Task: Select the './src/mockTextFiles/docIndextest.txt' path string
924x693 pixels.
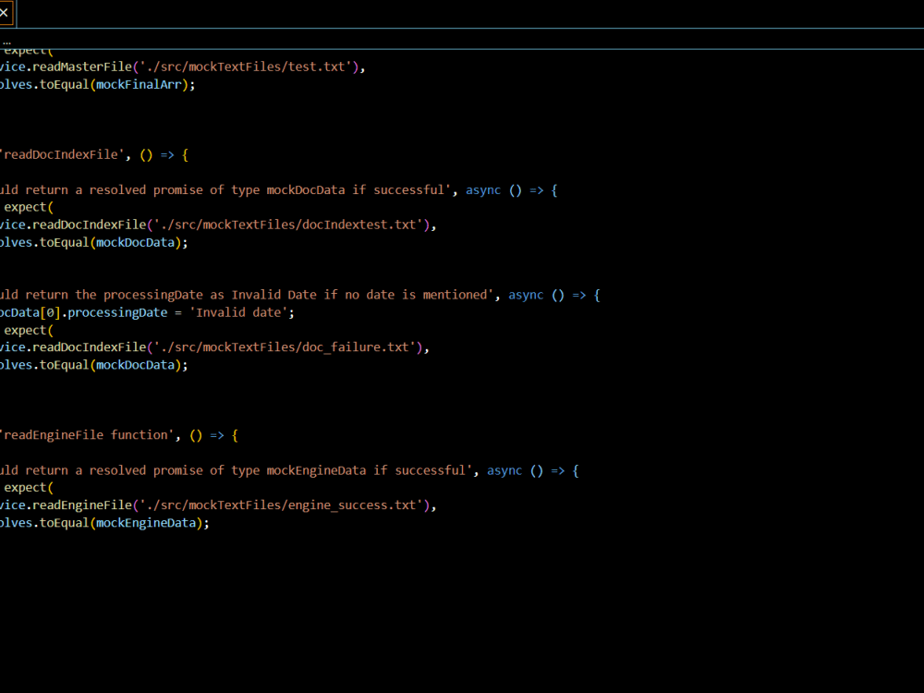Action: [x=287, y=225]
